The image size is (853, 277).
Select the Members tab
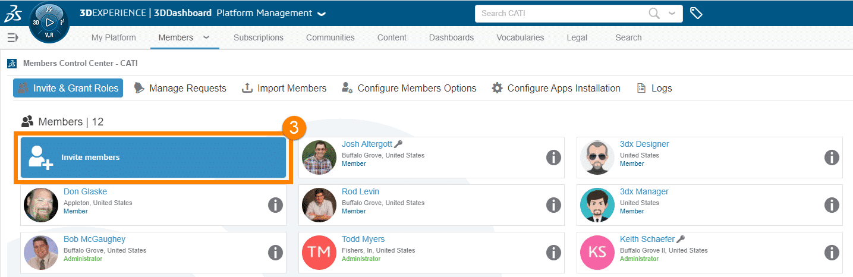pos(176,37)
